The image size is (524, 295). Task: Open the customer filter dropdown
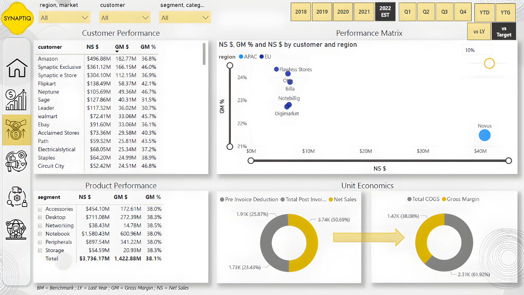(125, 18)
